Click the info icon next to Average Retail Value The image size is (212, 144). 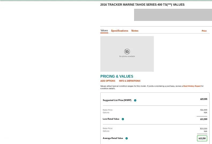[127, 138]
